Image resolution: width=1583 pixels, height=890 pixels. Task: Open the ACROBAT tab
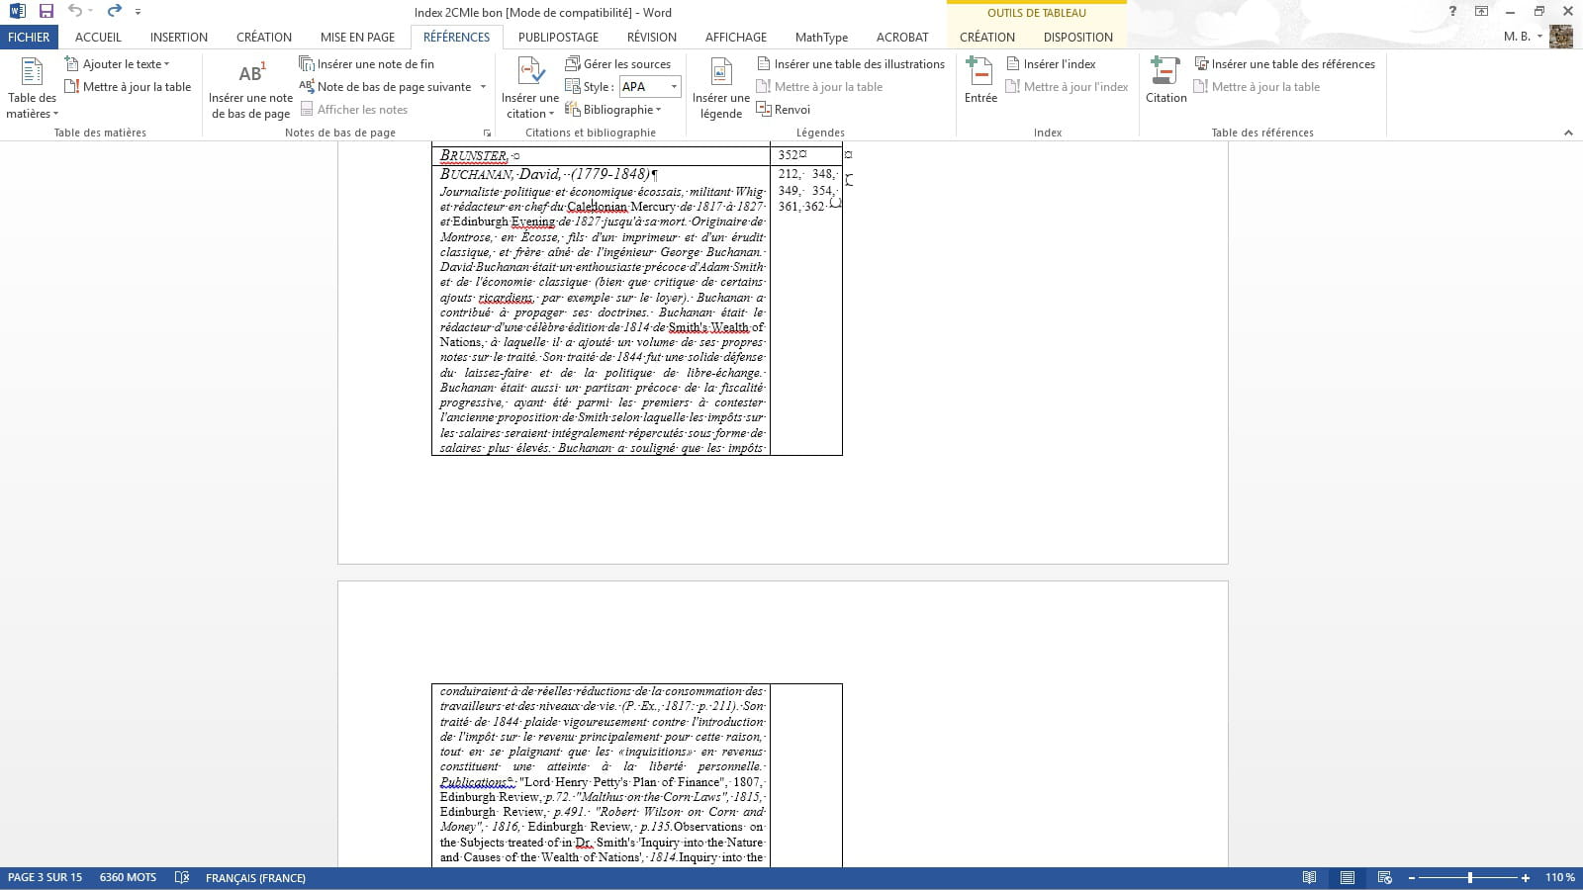[902, 37]
